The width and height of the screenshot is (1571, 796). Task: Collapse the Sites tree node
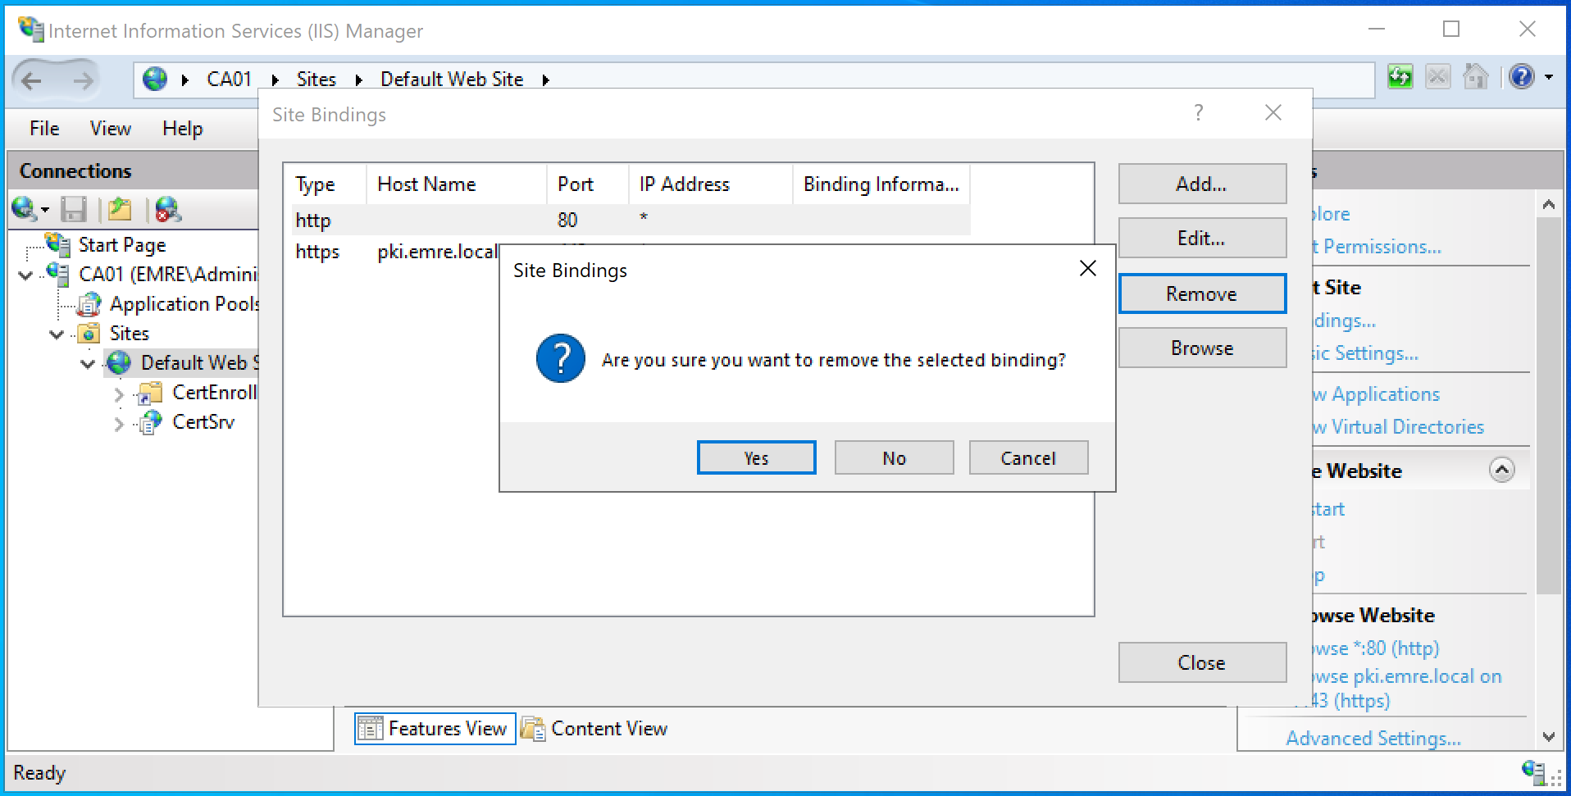click(x=57, y=334)
